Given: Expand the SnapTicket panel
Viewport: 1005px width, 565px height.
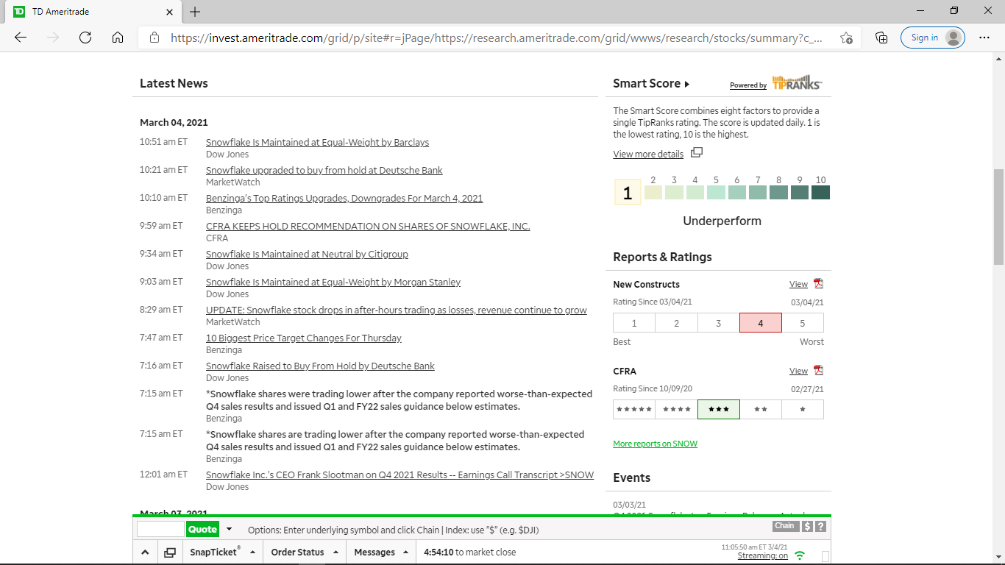Looking at the screenshot, I should click(222, 552).
